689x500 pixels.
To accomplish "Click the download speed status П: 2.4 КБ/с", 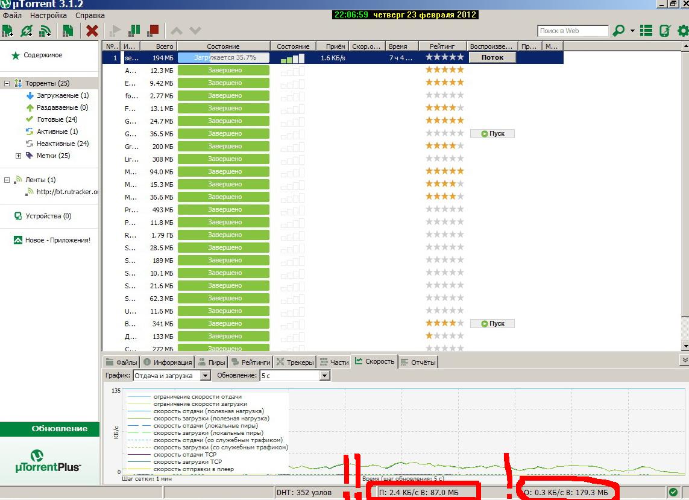I will pyautogui.click(x=418, y=493).
